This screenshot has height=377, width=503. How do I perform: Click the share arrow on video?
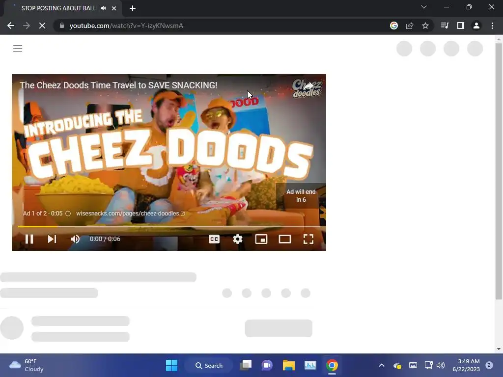pyautogui.click(x=308, y=86)
